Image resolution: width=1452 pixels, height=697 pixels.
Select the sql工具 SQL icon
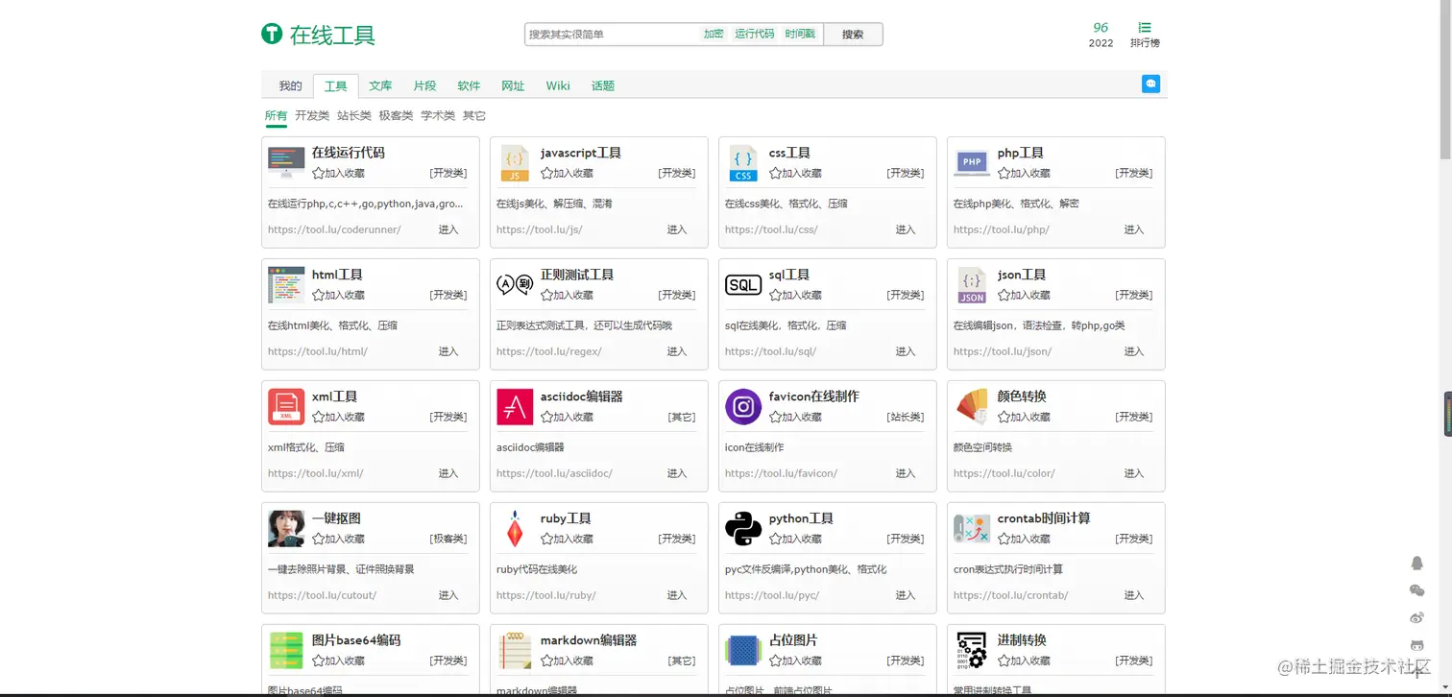tap(743, 285)
